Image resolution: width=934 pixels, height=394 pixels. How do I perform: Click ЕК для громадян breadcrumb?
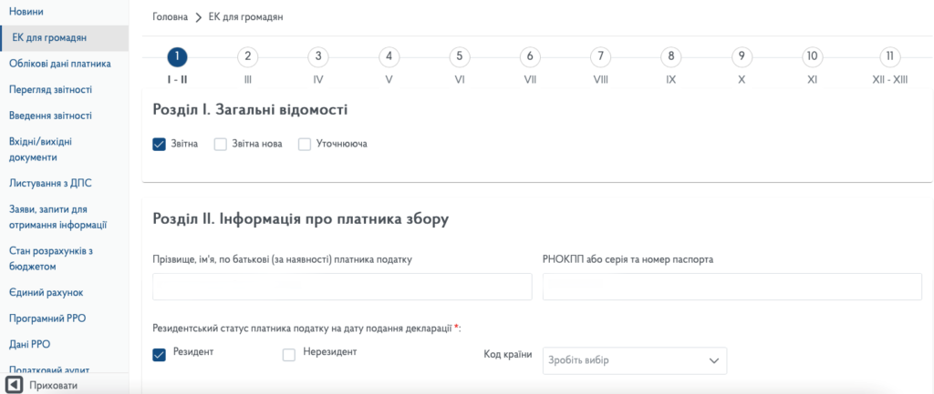245,17
